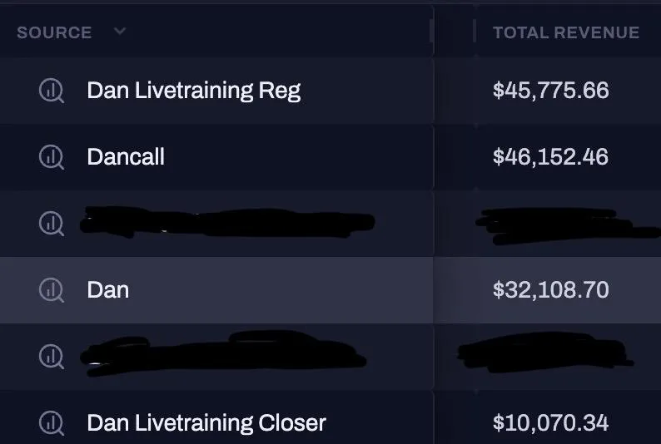661x444 pixels.
Task: Sort by the TOTAL REVENUE column header
Action: pos(566,32)
